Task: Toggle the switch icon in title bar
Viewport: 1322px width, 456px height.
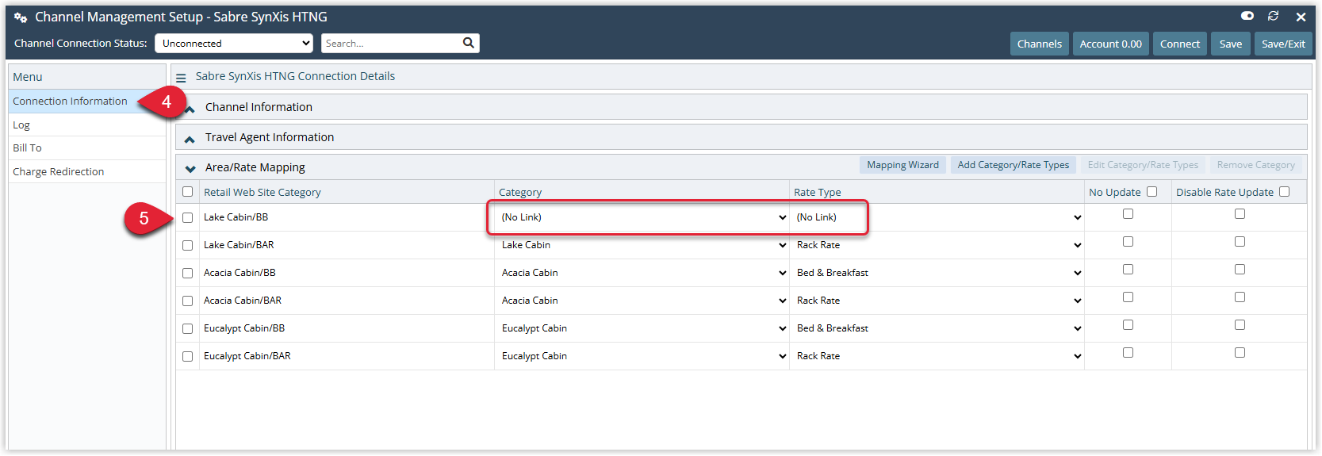Action: click(1247, 16)
